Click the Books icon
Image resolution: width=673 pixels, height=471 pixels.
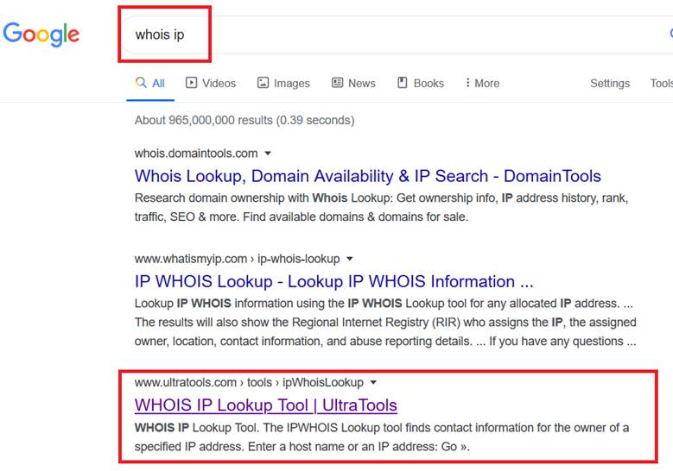(x=403, y=83)
